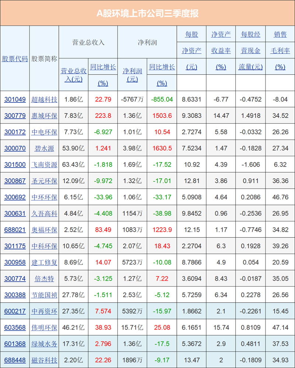This screenshot has height=368, width=295.
Task: Click the 中环环保 stock name link
Action: pos(44,197)
